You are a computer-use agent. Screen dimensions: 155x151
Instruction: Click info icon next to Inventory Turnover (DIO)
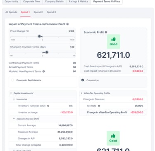point(48,106)
